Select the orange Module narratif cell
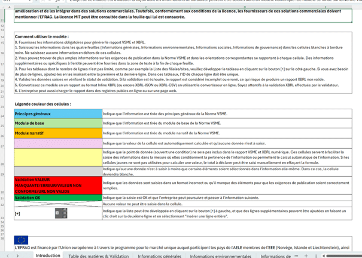Viewport: 362px width, 258px height. pyautogui.click(x=57, y=132)
